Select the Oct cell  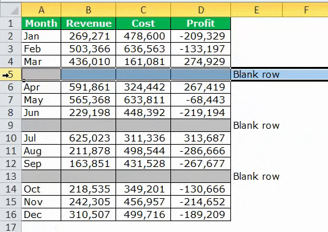pos(41,189)
